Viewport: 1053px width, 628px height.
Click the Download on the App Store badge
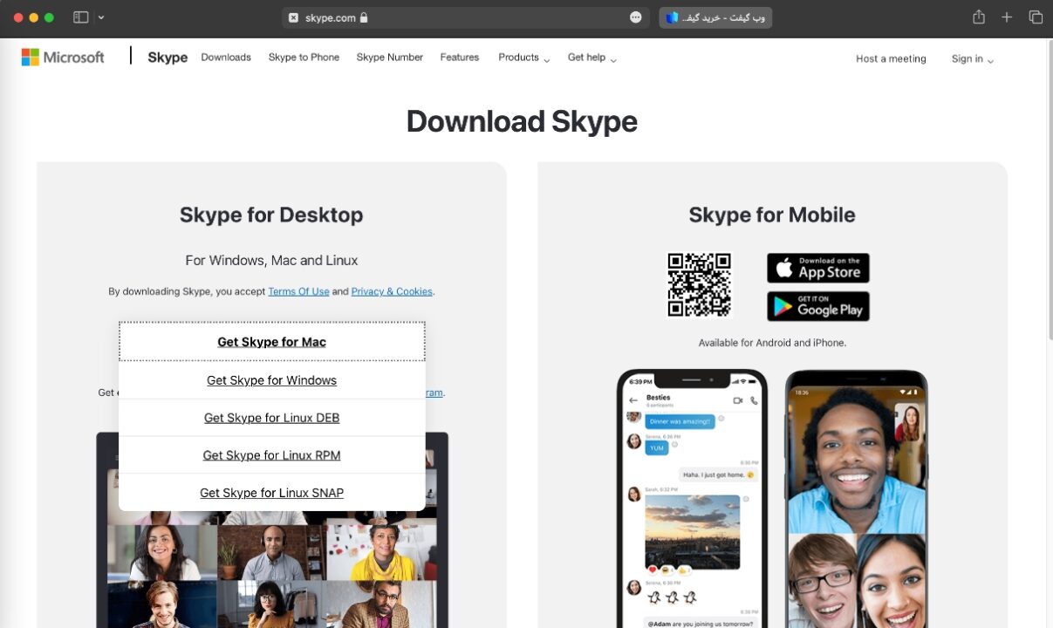click(818, 268)
